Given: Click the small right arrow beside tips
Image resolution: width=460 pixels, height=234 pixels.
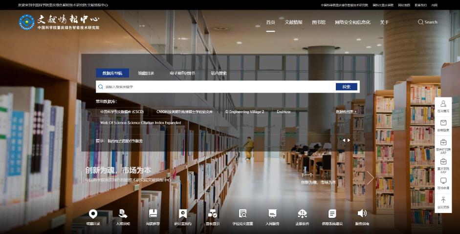Looking at the screenshot, I should pos(349,140).
